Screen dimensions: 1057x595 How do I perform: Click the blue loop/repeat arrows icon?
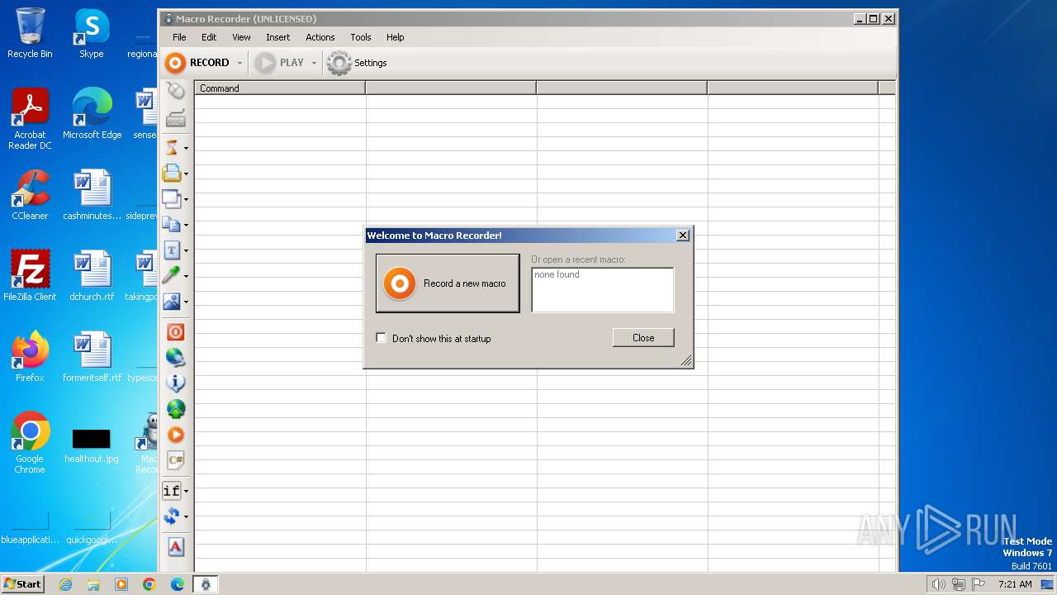(x=171, y=516)
